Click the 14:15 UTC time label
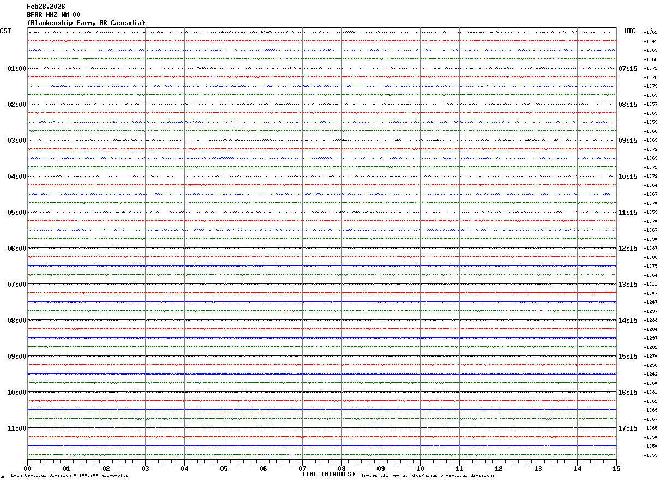Viewport: 660px width, 483px height. point(628,320)
